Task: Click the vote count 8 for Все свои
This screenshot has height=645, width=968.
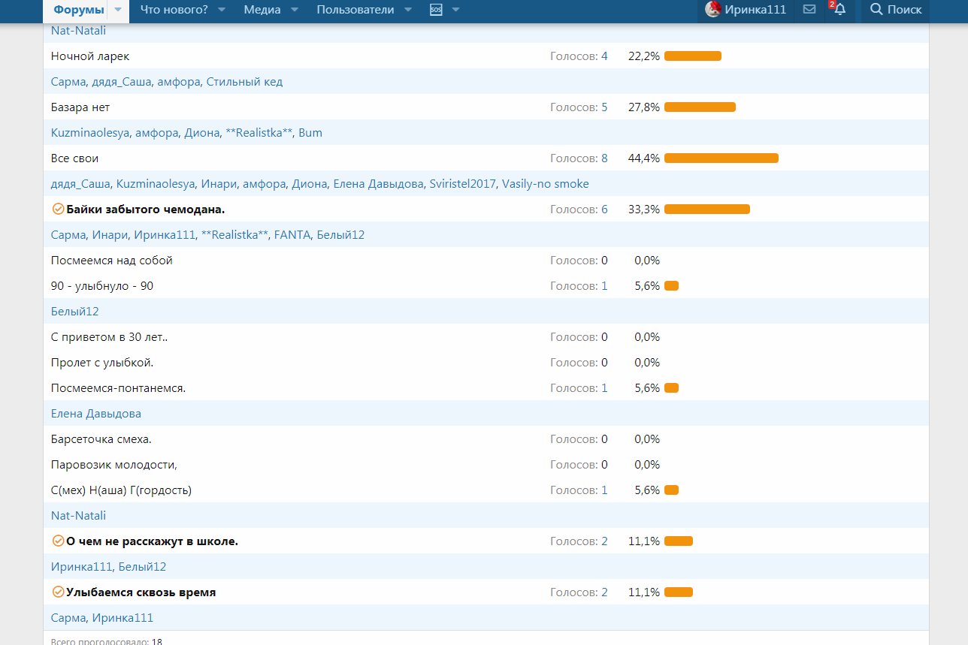Action: coord(604,158)
